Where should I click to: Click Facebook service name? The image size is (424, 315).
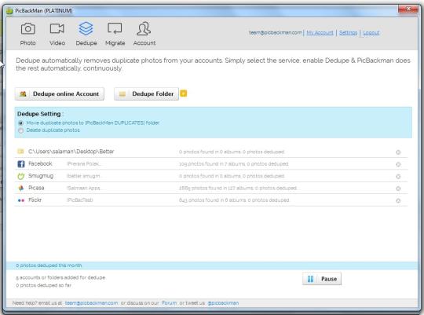pos(40,163)
